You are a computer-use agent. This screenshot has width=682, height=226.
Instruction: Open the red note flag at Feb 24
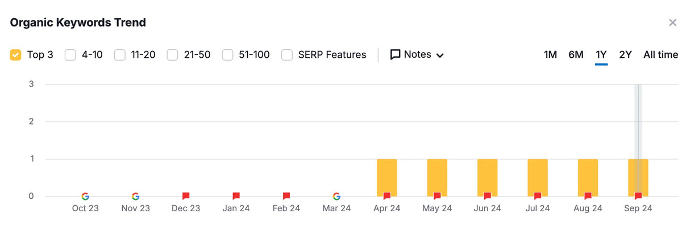(x=286, y=197)
